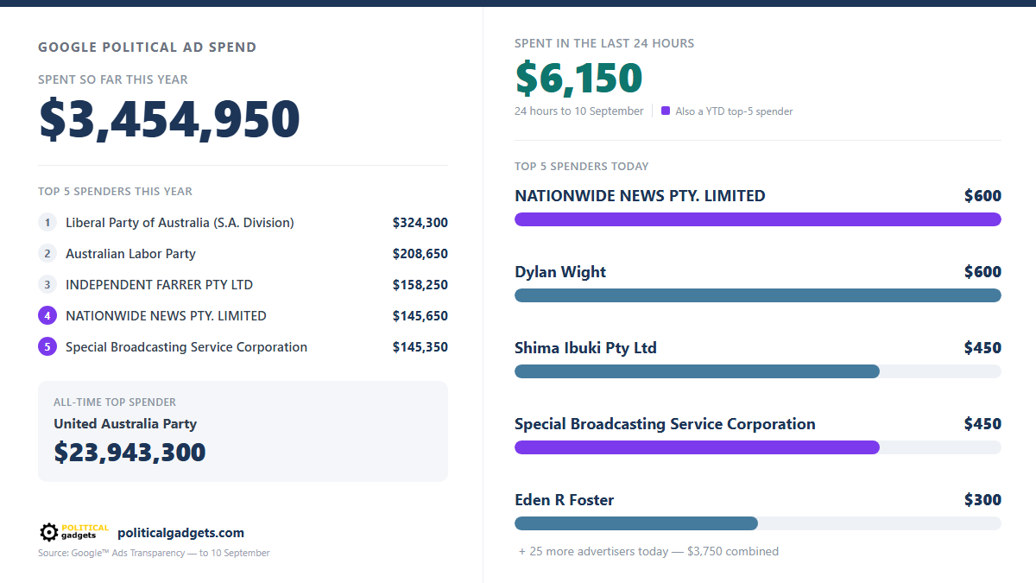Screen dimensions: 1036x583
Task: Click Special Broadcasting Service Corporation in today's list
Action: [x=665, y=424]
